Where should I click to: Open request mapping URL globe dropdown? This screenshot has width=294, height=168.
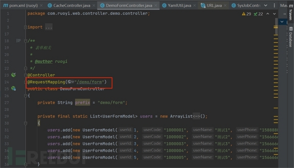(71, 82)
